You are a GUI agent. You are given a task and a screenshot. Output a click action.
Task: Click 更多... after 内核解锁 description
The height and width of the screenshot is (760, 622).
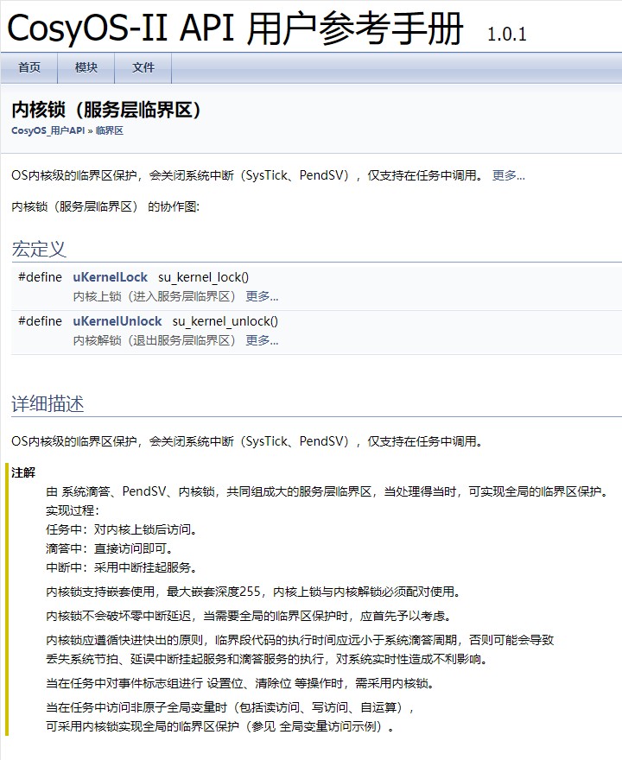coord(262,340)
